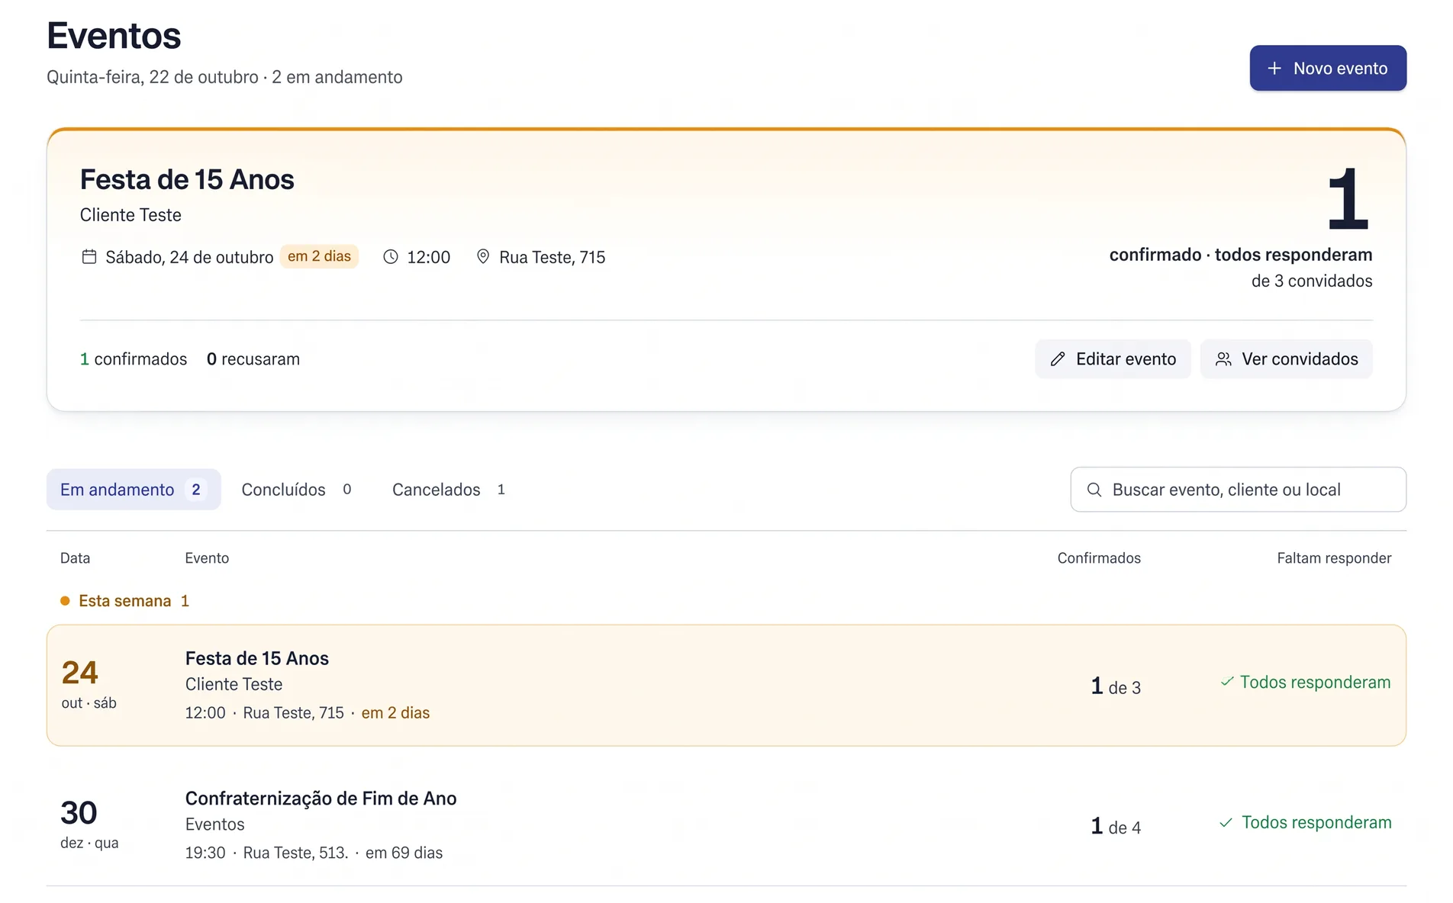Click the 'Faltam responder' column header

[x=1334, y=558]
